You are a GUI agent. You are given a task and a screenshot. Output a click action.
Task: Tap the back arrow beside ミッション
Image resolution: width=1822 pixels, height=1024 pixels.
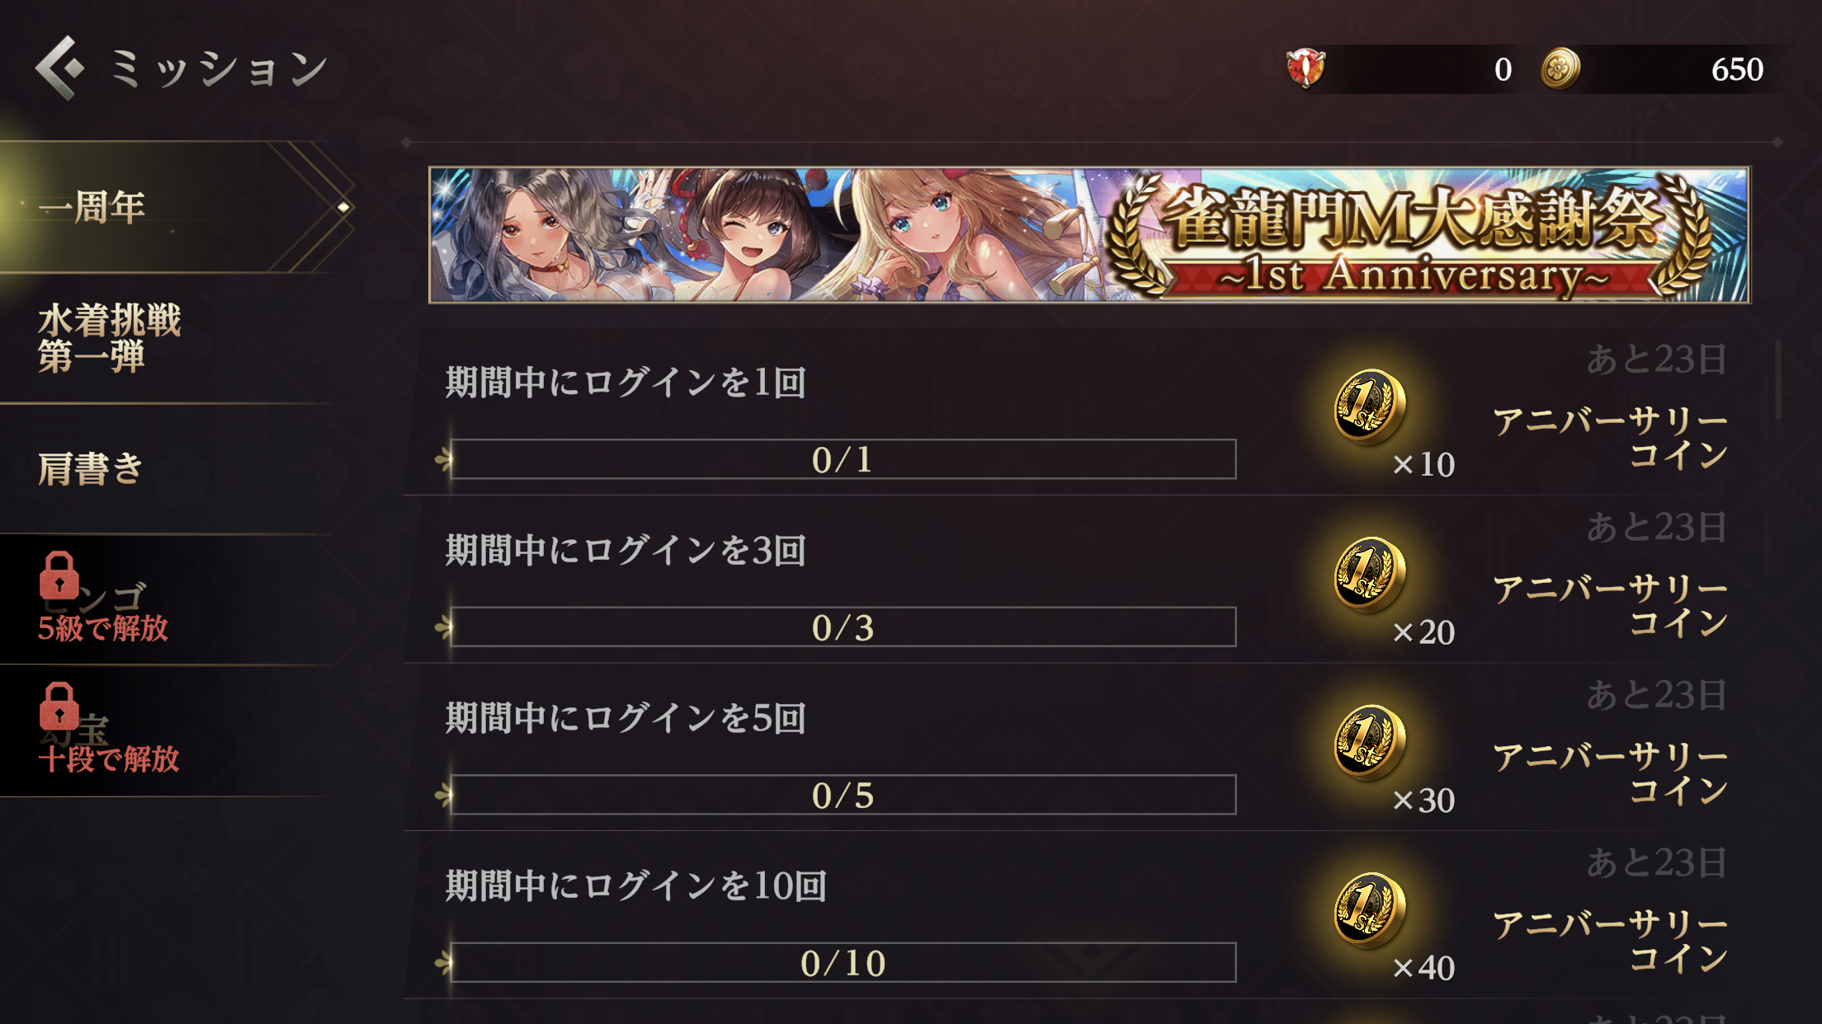pyautogui.click(x=60, y=68)
